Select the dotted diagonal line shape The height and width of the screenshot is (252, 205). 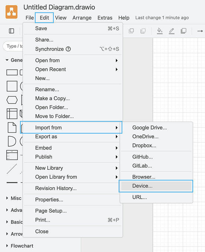pyautogui.click(x=12, y=169)
